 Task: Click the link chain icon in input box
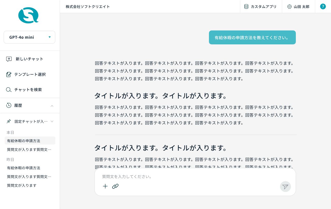(115, 186)
